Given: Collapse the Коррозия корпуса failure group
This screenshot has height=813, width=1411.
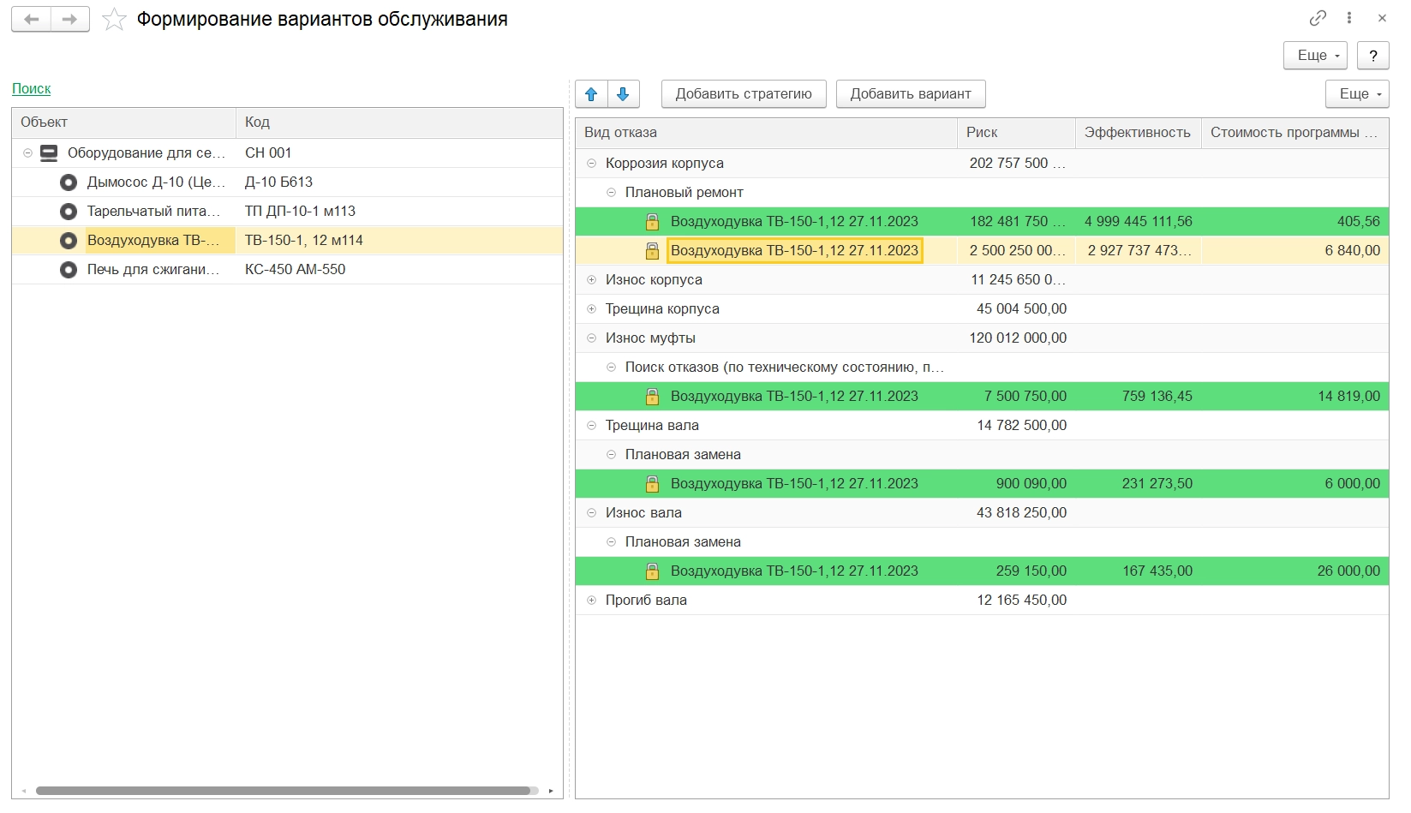Looking at the screenshot, I should (591, 164).
